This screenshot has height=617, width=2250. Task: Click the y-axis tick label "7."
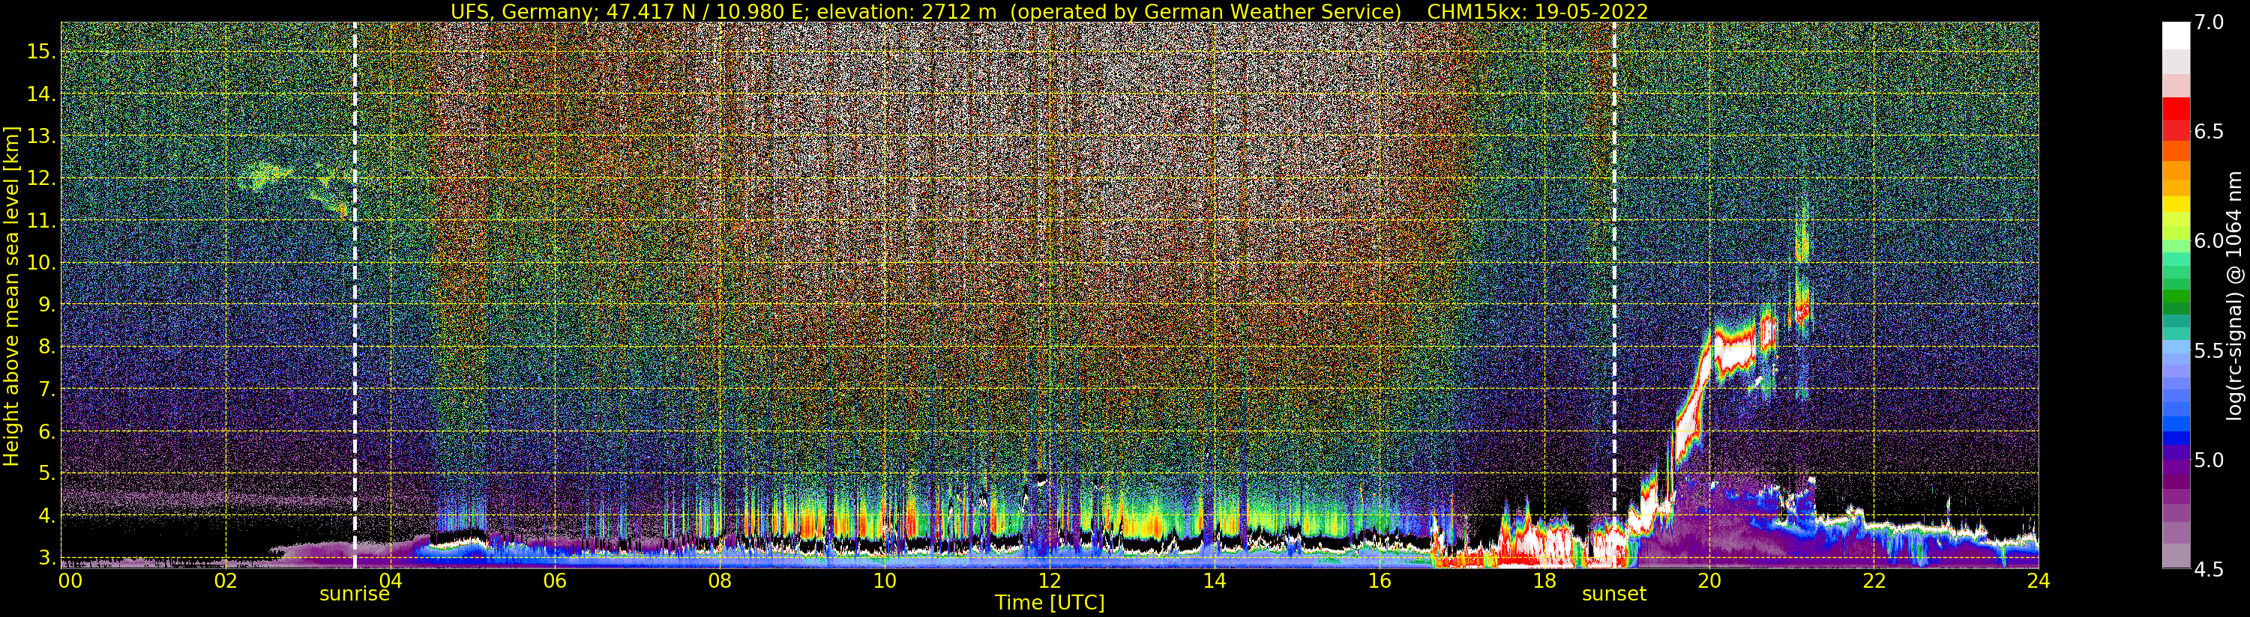tap(46, 389)
